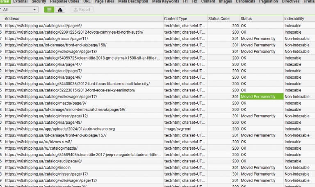This screenshot has height=187, width=315.
Task: Select the catalog/kia/page/49/ URL
Action: pyautogui.click(x=43, y=78)
